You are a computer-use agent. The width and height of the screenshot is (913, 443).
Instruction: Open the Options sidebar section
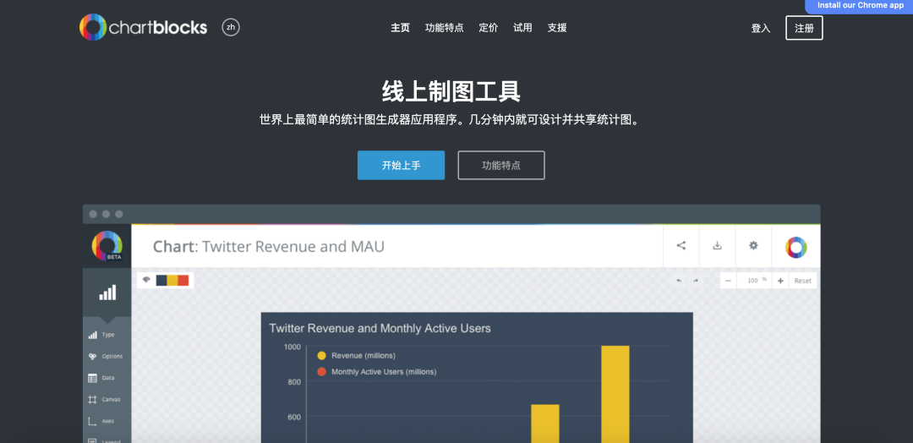click(107, 356)
